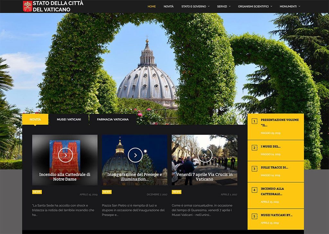Open Presentazione Volume sidebar link
The height and width of the screenshot is (234, 329).
[x=280, y=122]
